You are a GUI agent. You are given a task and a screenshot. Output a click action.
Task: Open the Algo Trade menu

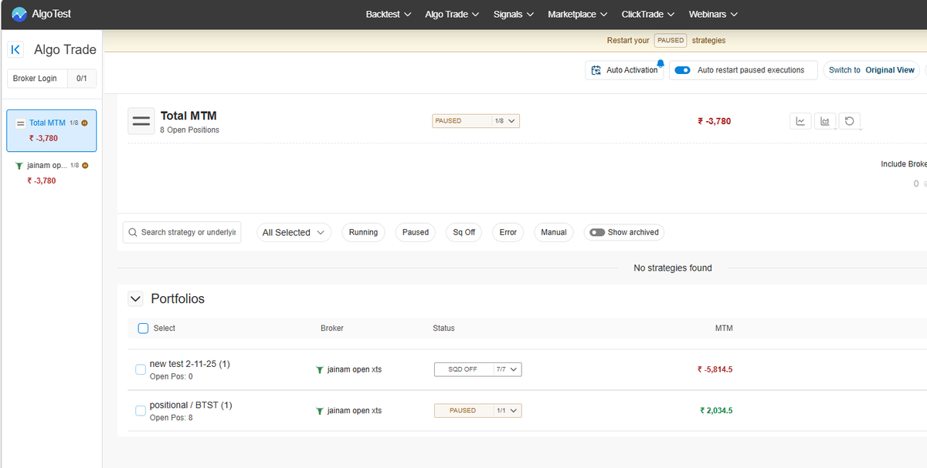point(452,15)
